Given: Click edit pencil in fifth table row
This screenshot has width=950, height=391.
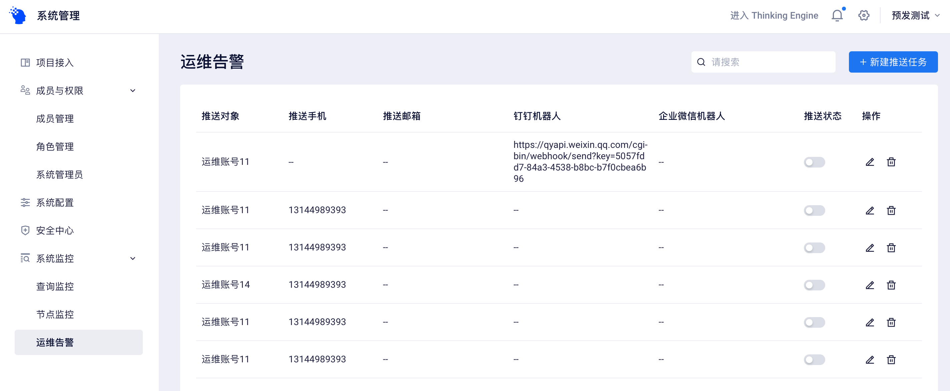Looking at the screenshot, I should coord(870,322).
